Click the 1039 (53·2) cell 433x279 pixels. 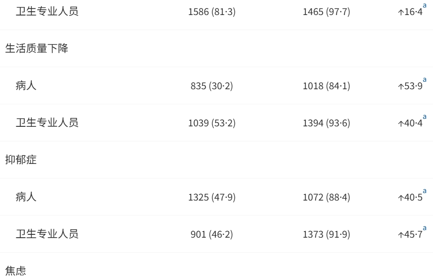pos(212,123)
